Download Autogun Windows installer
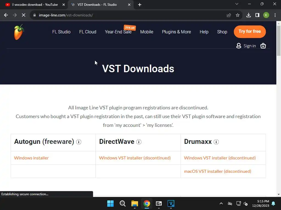281x210 pixels. [31, 158]
